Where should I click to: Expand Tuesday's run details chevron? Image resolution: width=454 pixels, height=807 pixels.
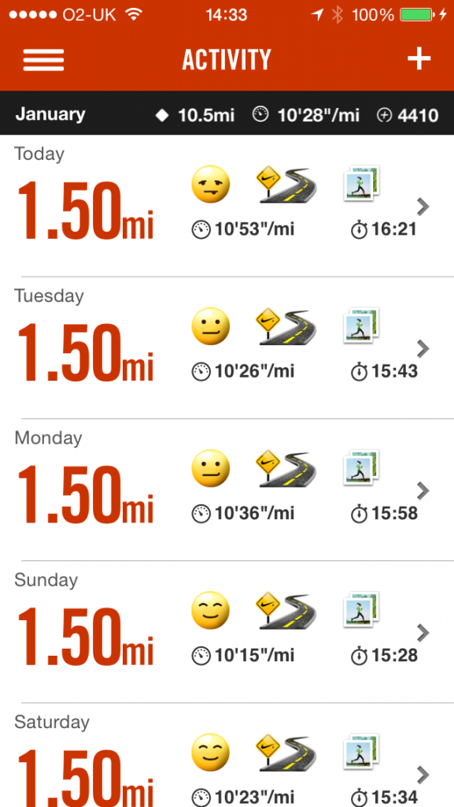[x=423, y=349]
